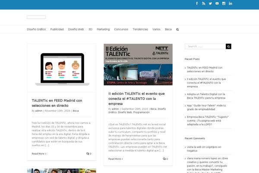Screen dimensions: 259x173
Task: Click the date November 10th, 2016
Action: 57,111
